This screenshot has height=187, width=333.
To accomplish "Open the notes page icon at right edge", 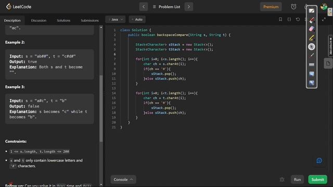I will (x=328, y=63).
